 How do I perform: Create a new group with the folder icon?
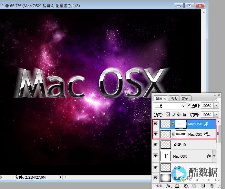pos(194,186)
